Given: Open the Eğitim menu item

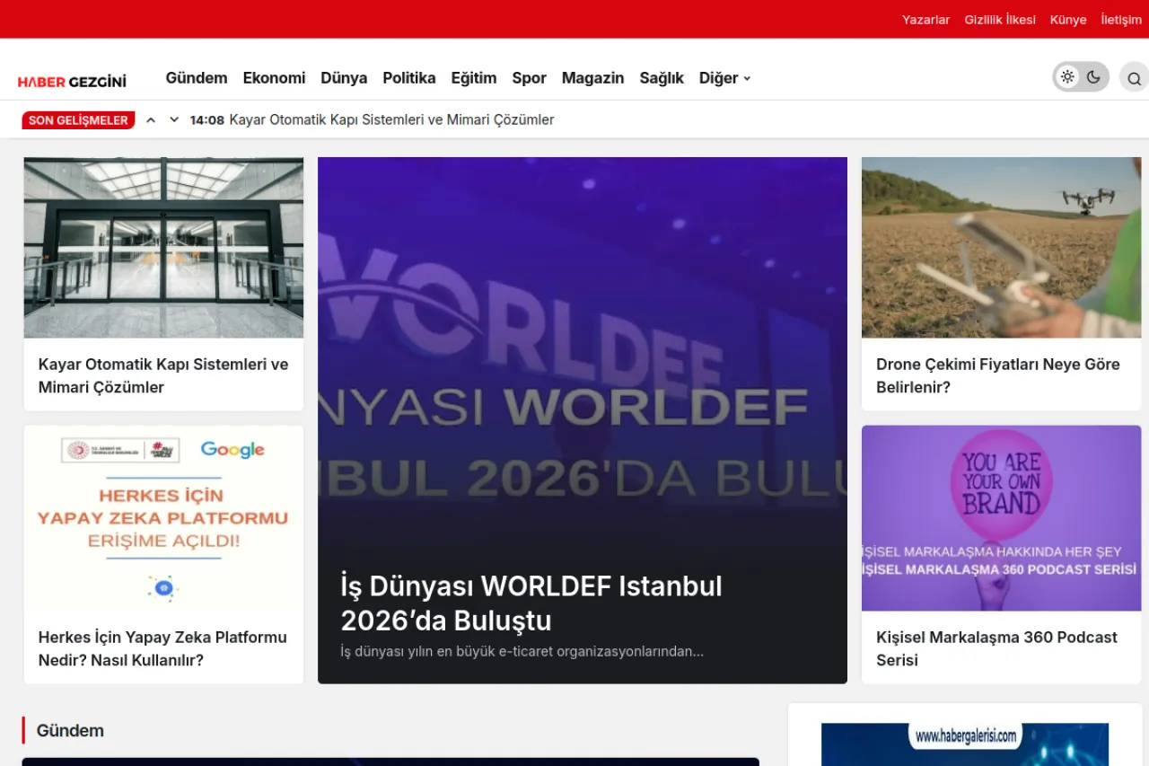Looking at the screenshot, I should (x=474, y=78).
